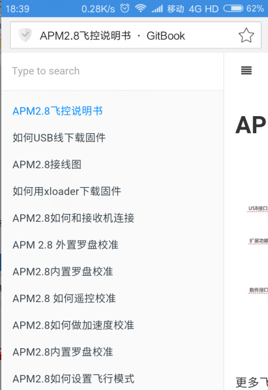The image size is (268, 390).
Task: Tap the security shield icon in address bar
Action: click(25, 35)
